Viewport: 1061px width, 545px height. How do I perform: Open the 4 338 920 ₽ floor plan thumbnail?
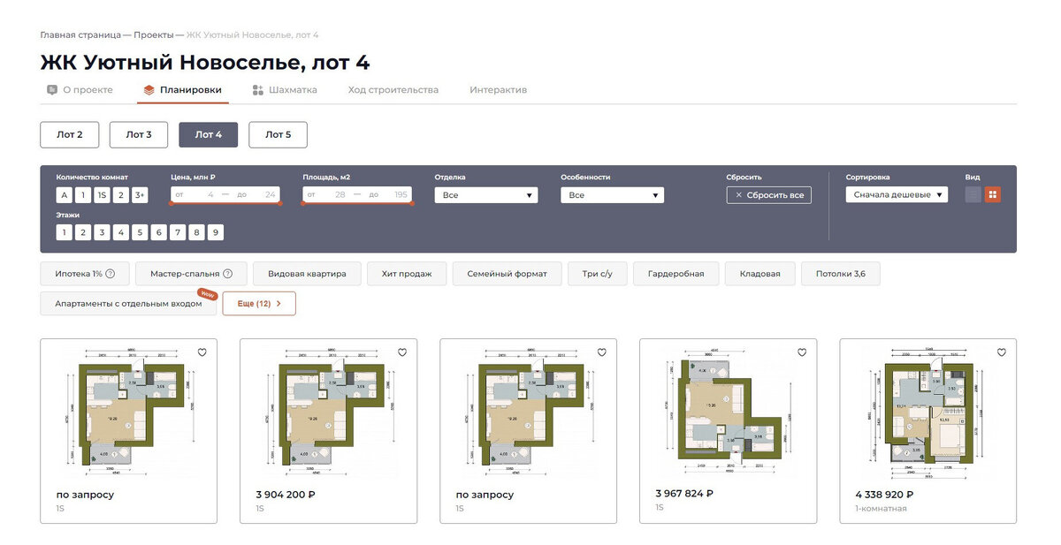coord(927,410)
